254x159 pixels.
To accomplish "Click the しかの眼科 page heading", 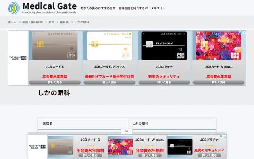I will [54, 93].
